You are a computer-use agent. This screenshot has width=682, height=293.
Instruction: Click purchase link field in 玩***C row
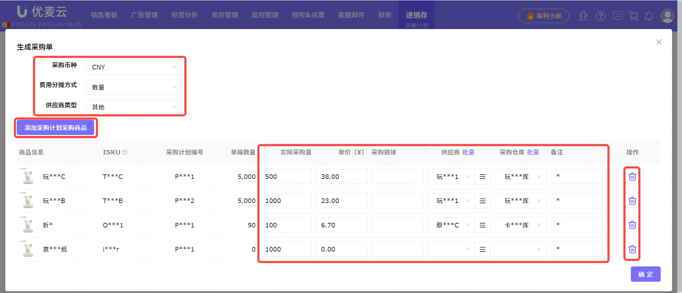(x=397, y=176)
